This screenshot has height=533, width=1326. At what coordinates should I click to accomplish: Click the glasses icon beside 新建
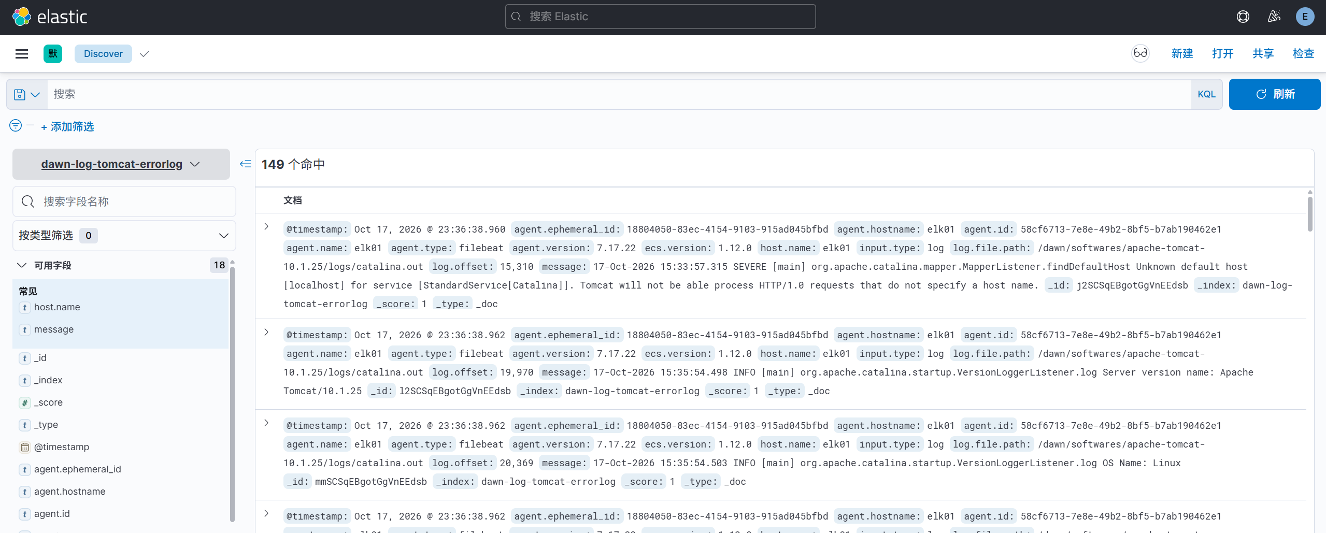[1140, 53]
